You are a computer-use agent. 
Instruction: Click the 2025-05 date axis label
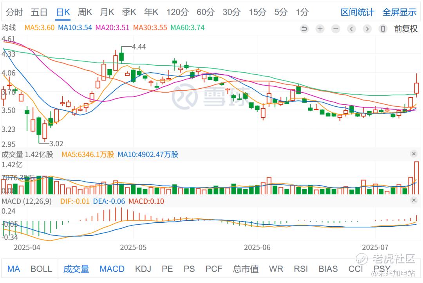133,247
